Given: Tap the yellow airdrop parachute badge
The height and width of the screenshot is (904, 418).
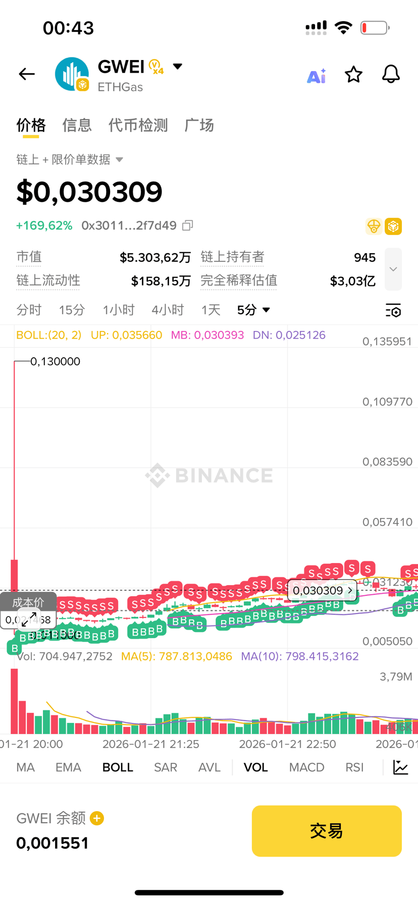Looking at the screenshot, I should coord(374,227).
